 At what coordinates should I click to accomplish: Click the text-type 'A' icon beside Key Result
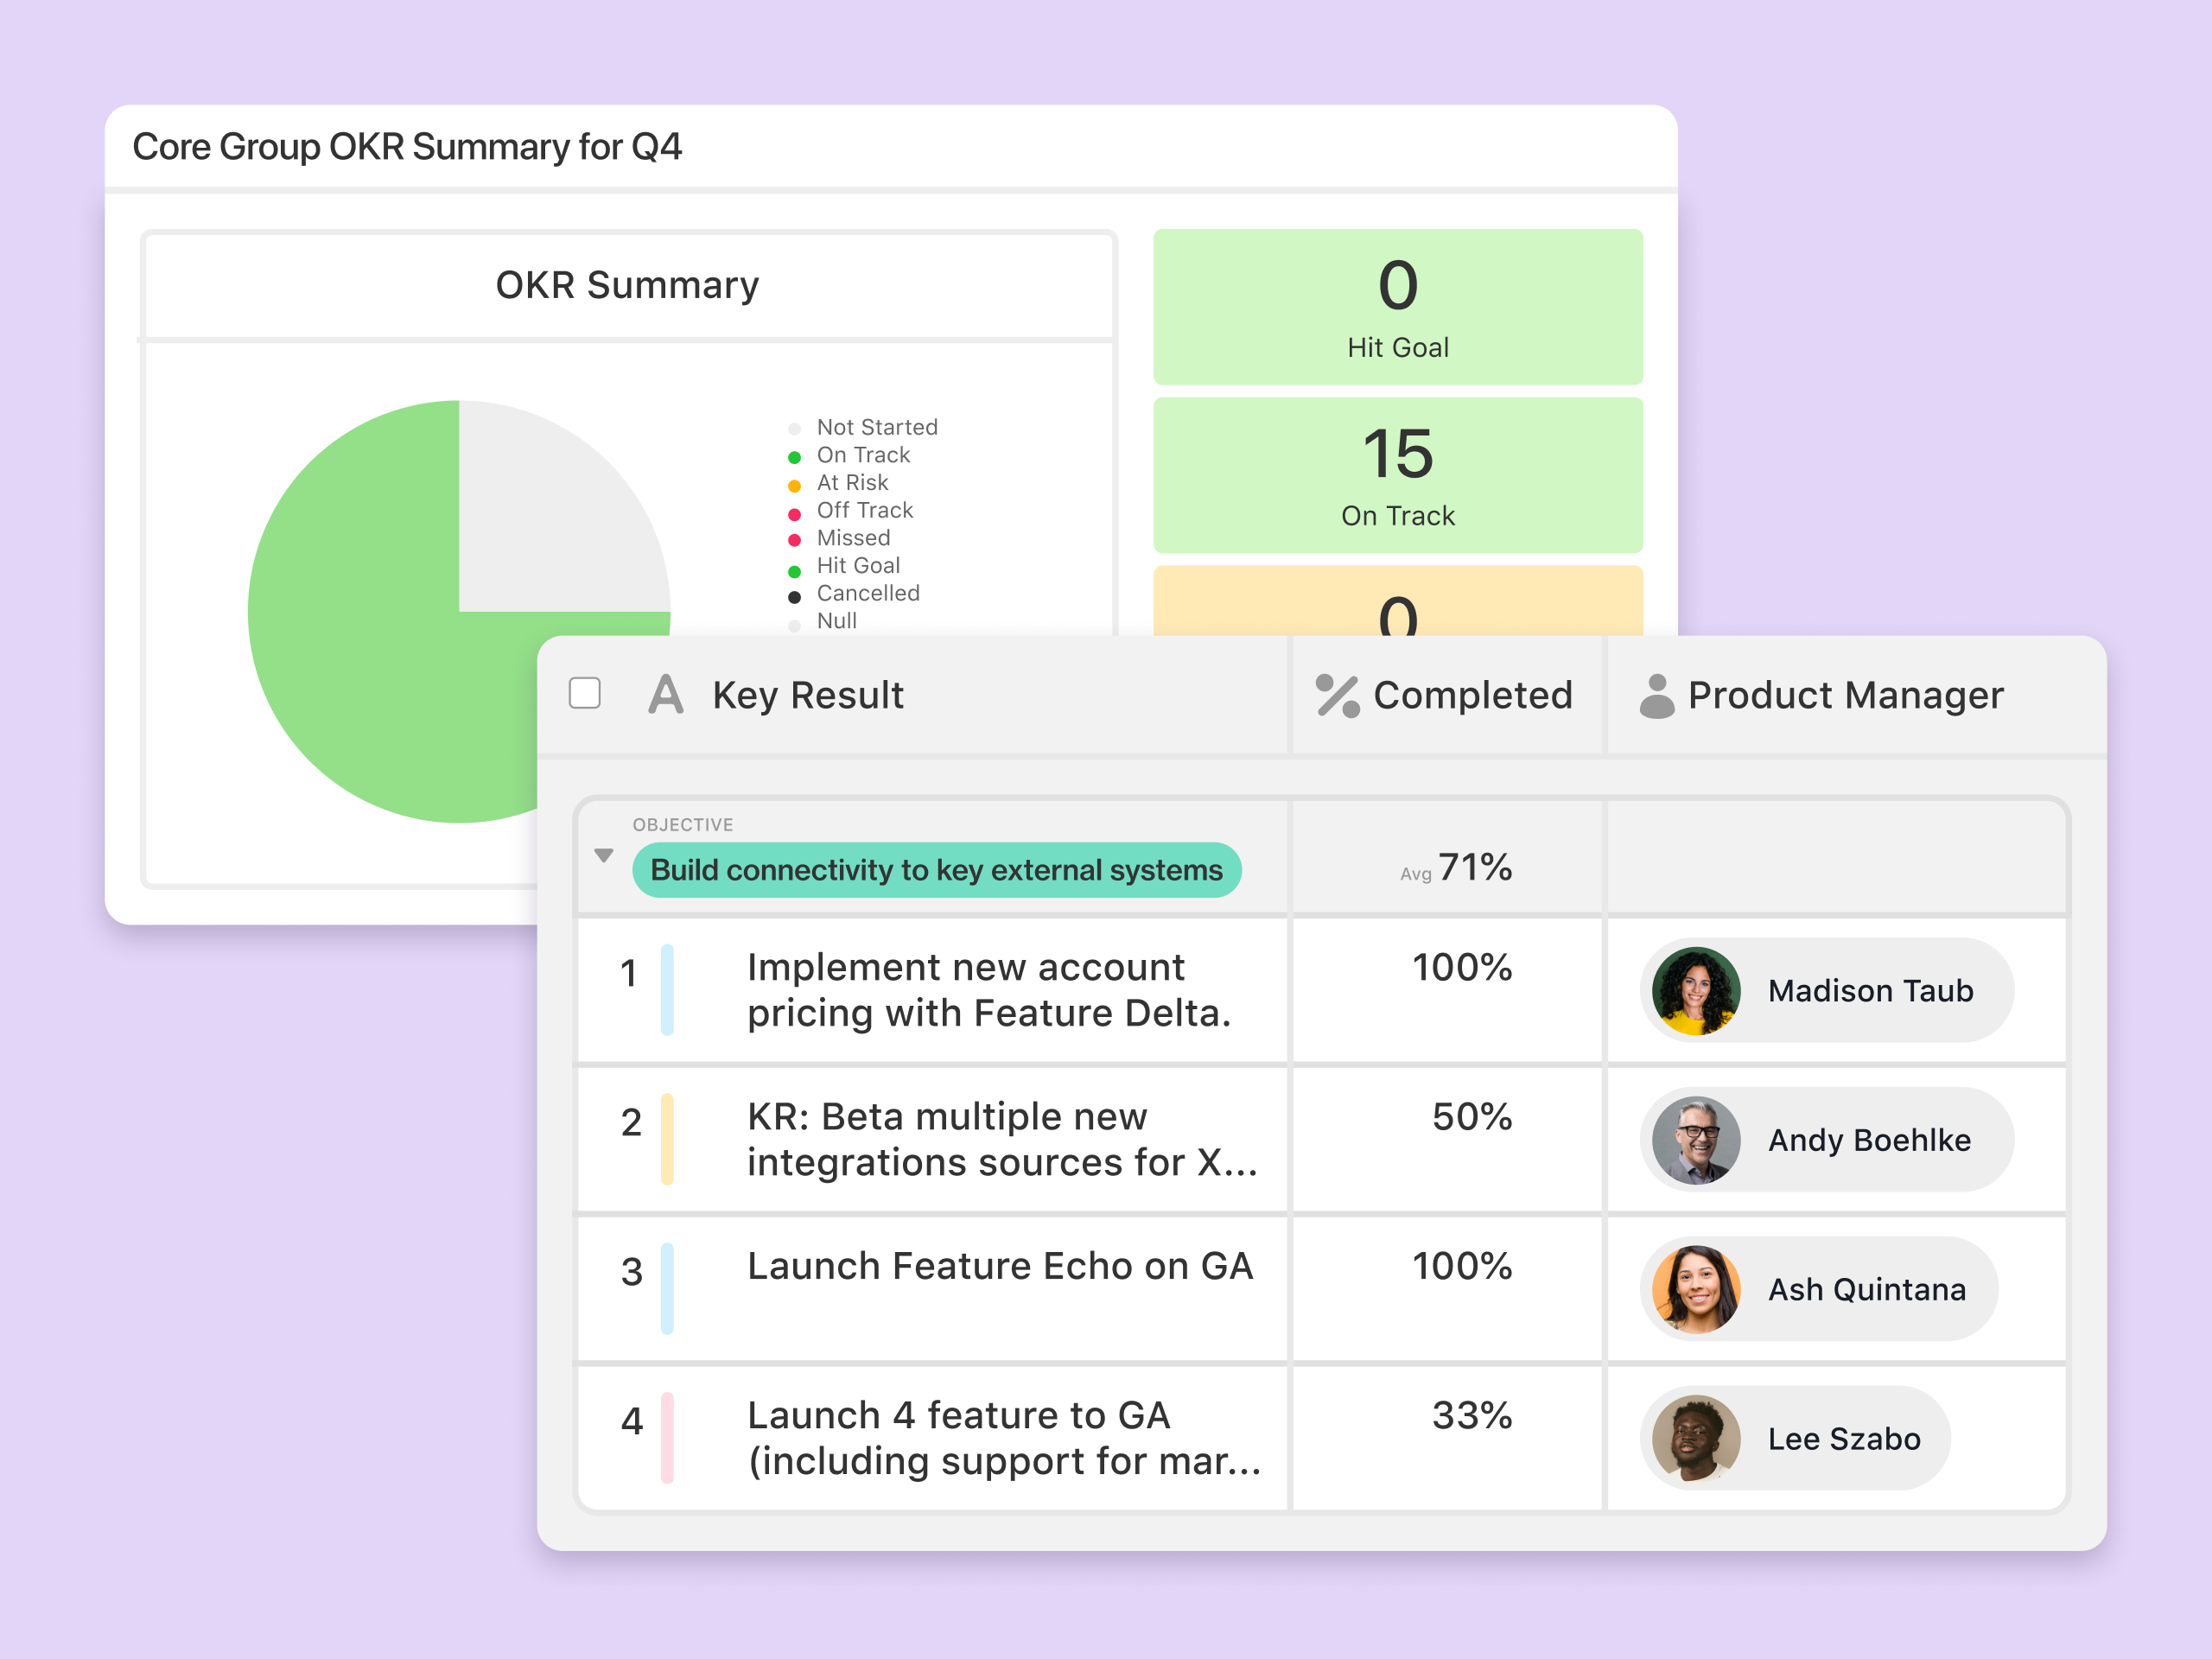pos(665,695)
